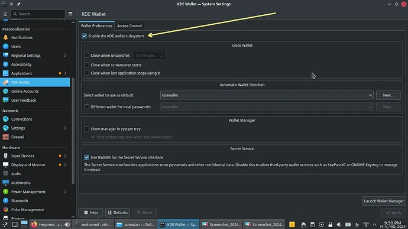This screenshot has height=229, width=408.
Task: Switch to the Wallet Preferences tab
Action: click(x=96, y=26)
